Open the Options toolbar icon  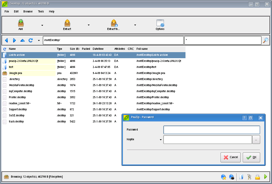pyautogui.click(x=160, y=23)
